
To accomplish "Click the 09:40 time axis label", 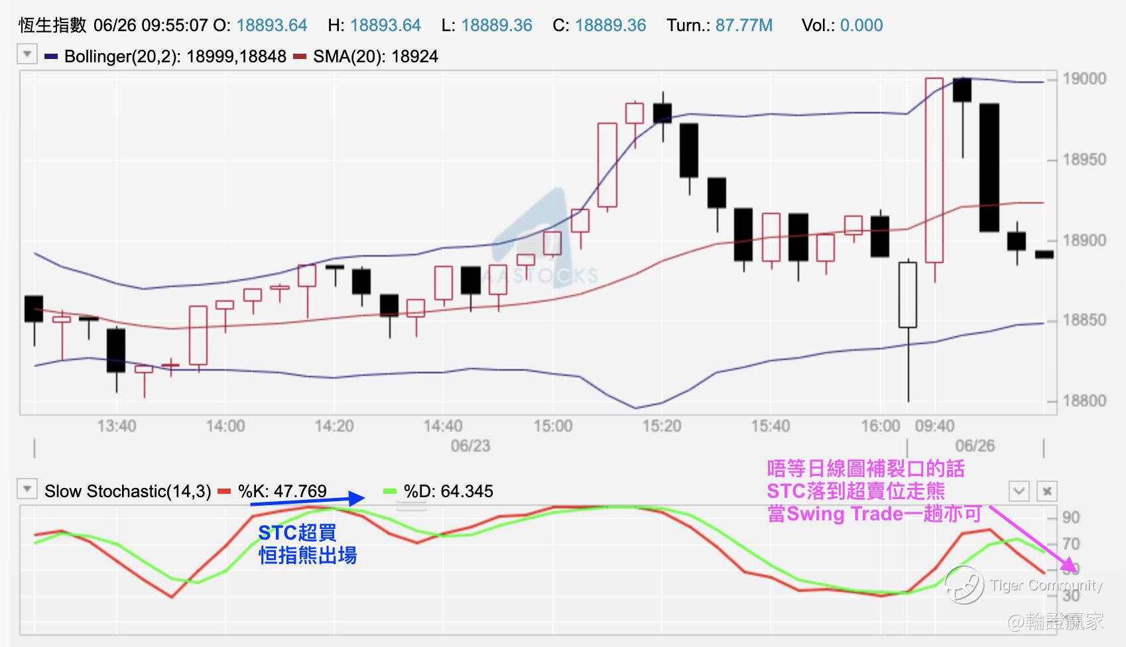I will (935, 426).
